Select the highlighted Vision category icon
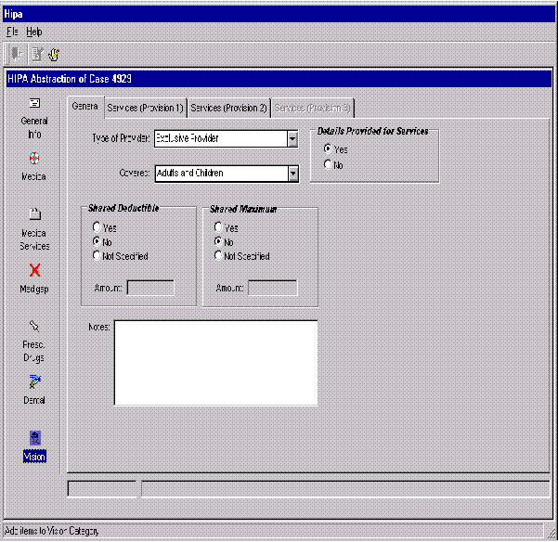The image size is (558, 542). pos(34,438)
